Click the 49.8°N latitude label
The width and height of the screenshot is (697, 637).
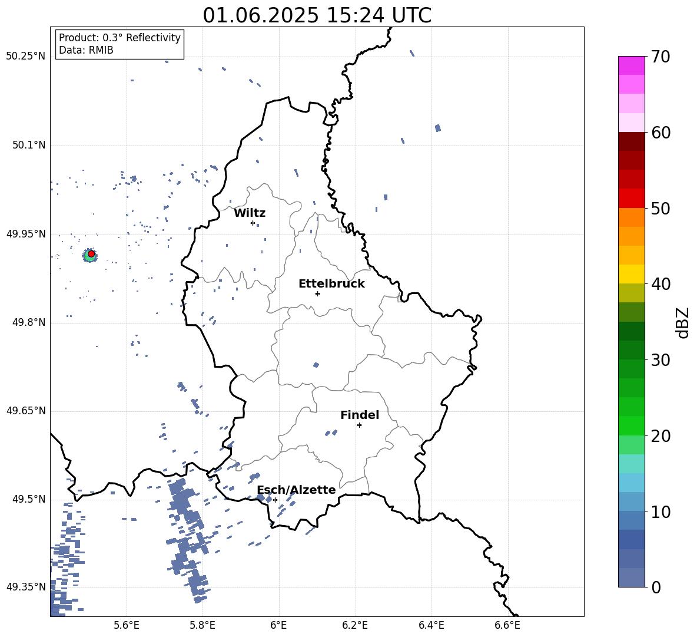29,322
